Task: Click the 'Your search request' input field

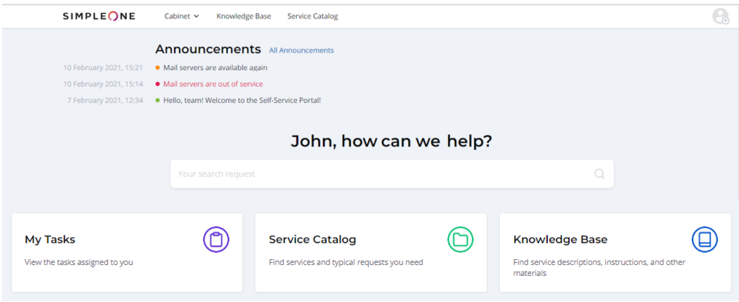Action: tap(378, 174)
